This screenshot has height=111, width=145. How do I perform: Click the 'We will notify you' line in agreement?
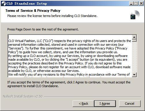(x=69, y=74)
